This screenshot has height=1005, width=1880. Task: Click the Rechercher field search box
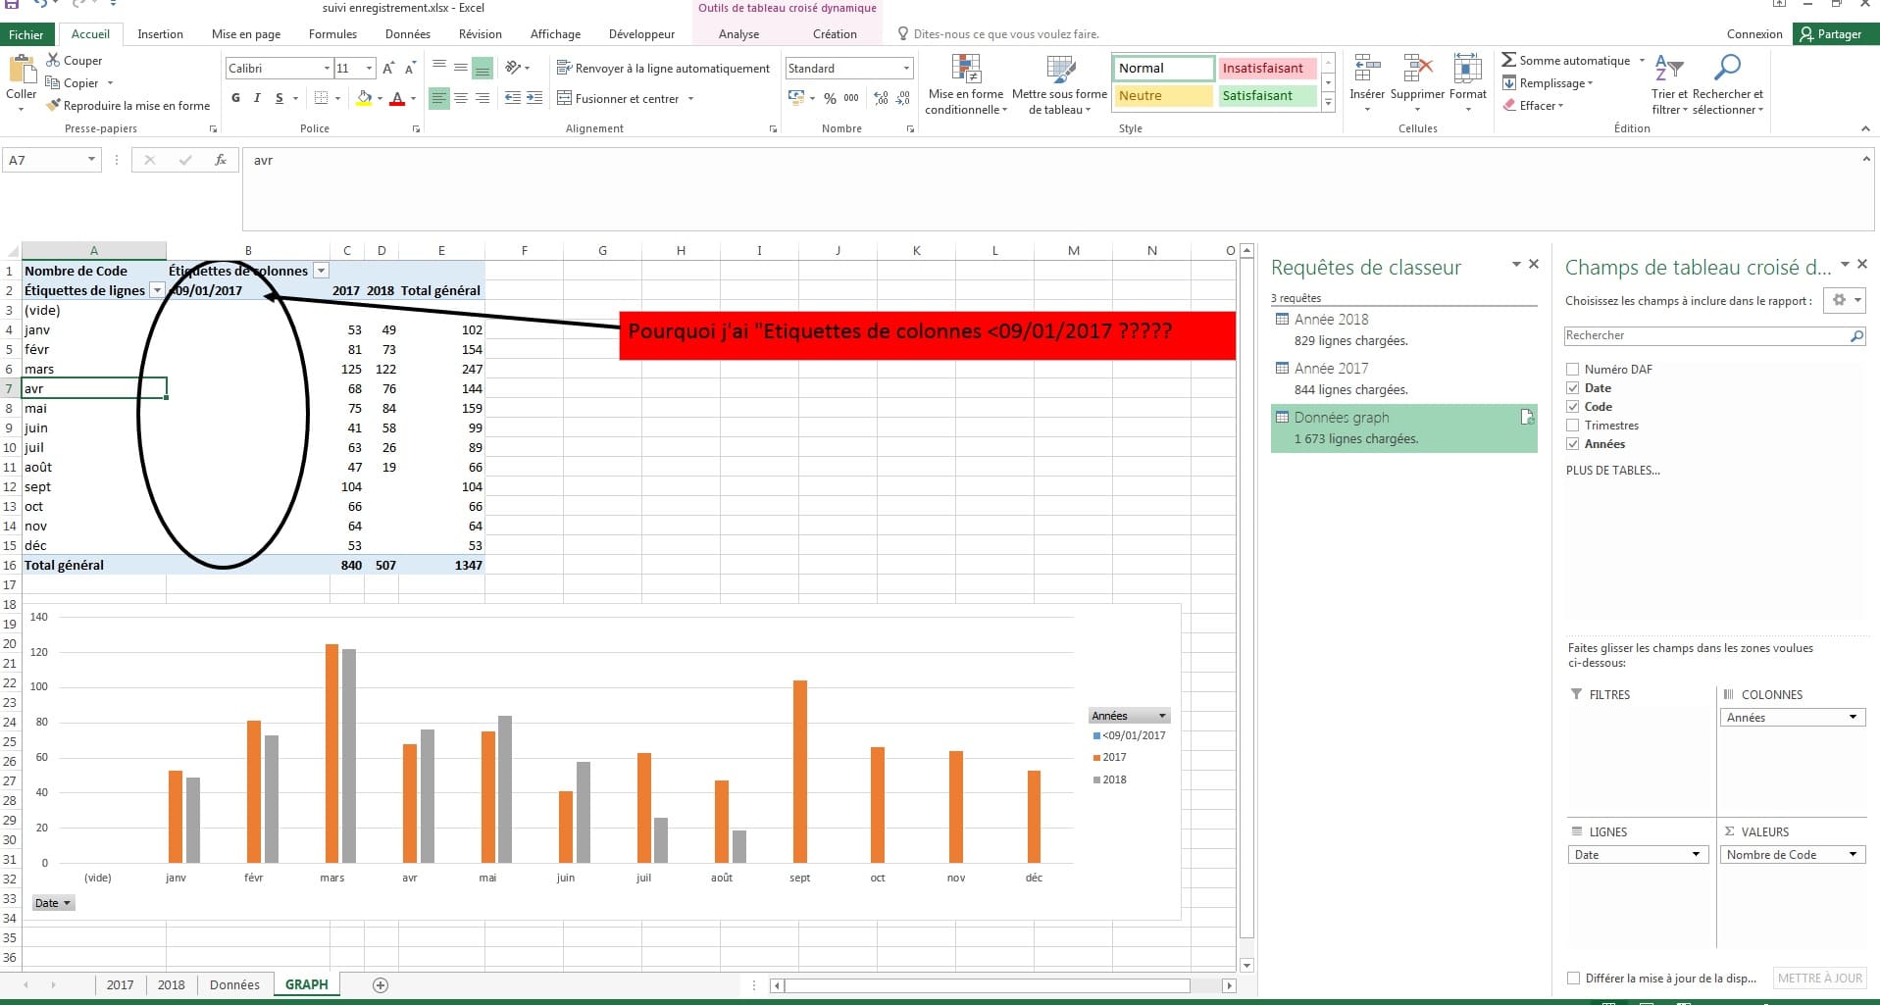1704,335
